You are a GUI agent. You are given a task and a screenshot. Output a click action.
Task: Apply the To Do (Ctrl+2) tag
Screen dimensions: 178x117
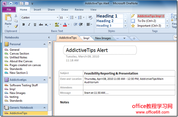148,21
